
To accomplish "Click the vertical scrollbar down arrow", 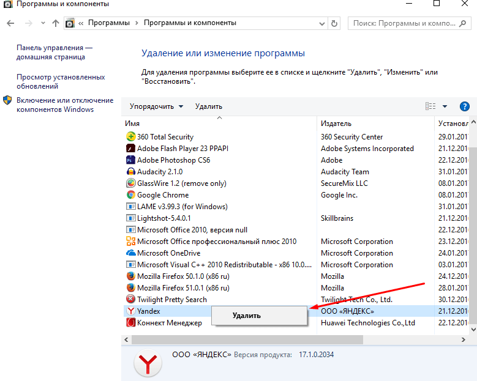I will coord(473,330).
